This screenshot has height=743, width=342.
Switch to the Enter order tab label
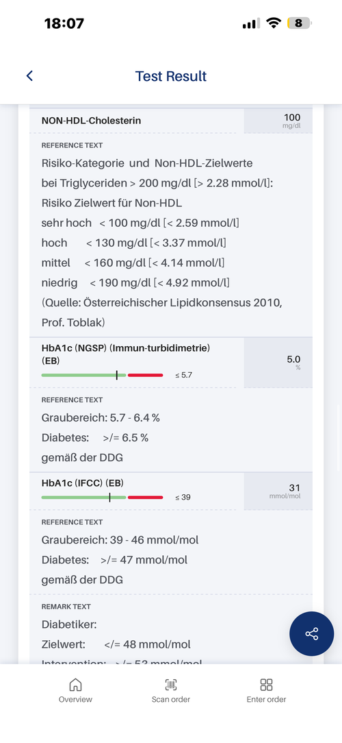point(266,699)
